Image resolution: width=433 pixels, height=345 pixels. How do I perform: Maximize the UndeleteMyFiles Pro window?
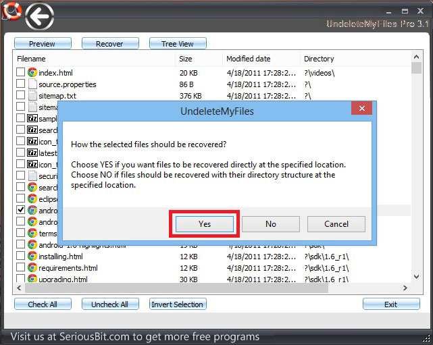pos(405,11)
